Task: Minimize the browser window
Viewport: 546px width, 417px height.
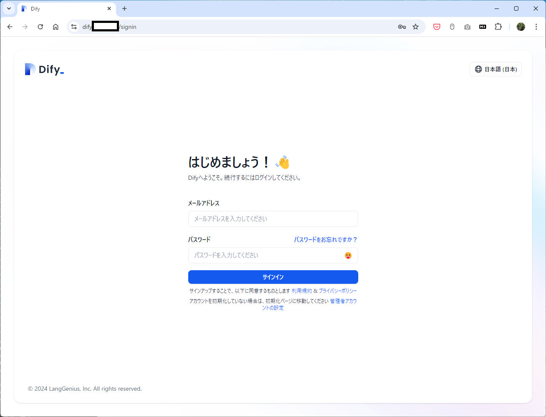Action: tap(497, 8)
